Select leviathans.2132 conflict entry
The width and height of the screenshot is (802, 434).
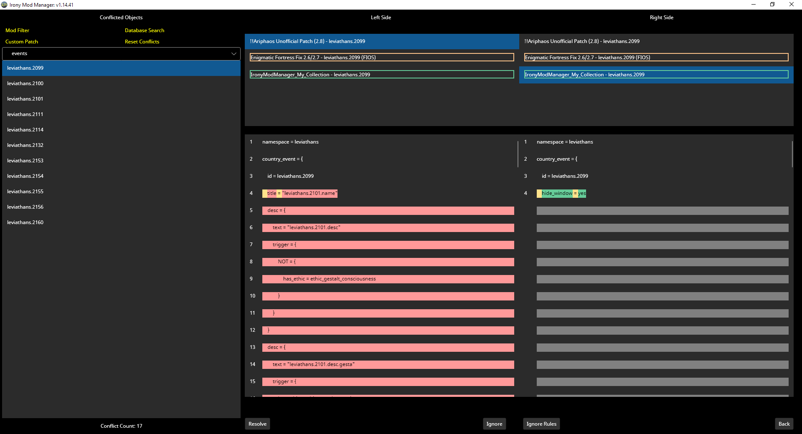121,145
